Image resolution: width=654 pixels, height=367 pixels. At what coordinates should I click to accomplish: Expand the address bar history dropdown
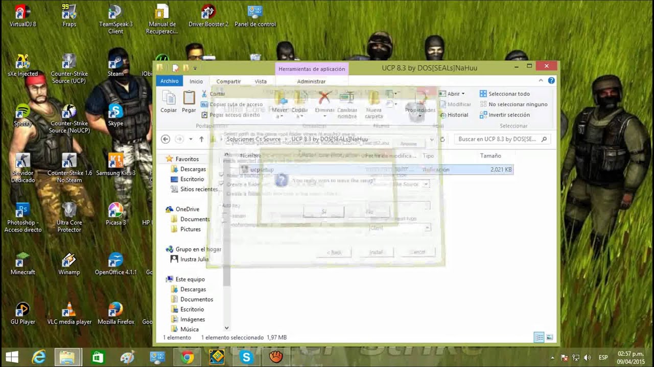[432, 139]
